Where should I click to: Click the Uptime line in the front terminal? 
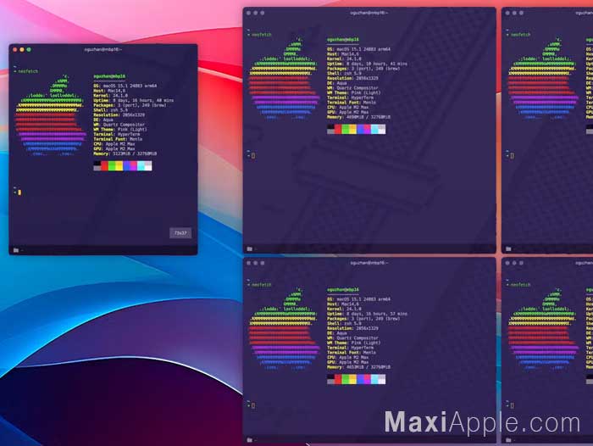click(134, 100)
